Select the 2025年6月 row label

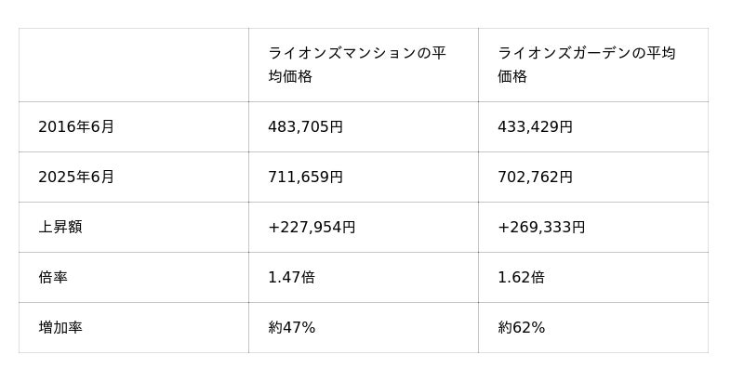(76, 177)
